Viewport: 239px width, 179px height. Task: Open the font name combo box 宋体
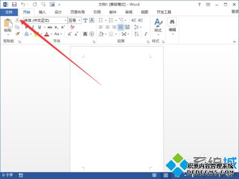(45, 20)
